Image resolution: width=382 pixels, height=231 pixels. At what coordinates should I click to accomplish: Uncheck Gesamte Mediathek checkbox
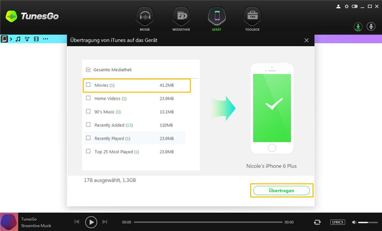tap(88, 70)
